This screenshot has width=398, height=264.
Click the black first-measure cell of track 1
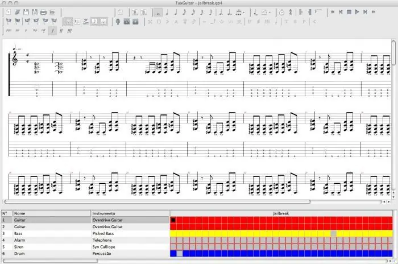click(x=173, y=220)
